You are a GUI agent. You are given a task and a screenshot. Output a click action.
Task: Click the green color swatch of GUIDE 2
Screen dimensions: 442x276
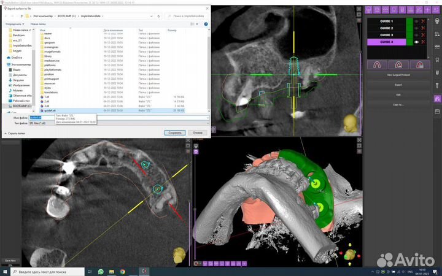pos(408,28)
